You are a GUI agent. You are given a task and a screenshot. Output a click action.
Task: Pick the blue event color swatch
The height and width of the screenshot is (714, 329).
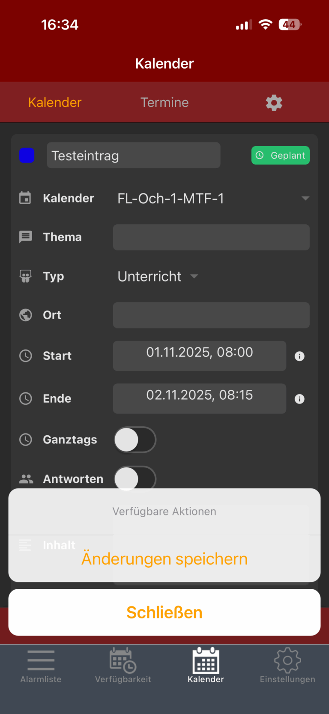[x=27, y=155]
